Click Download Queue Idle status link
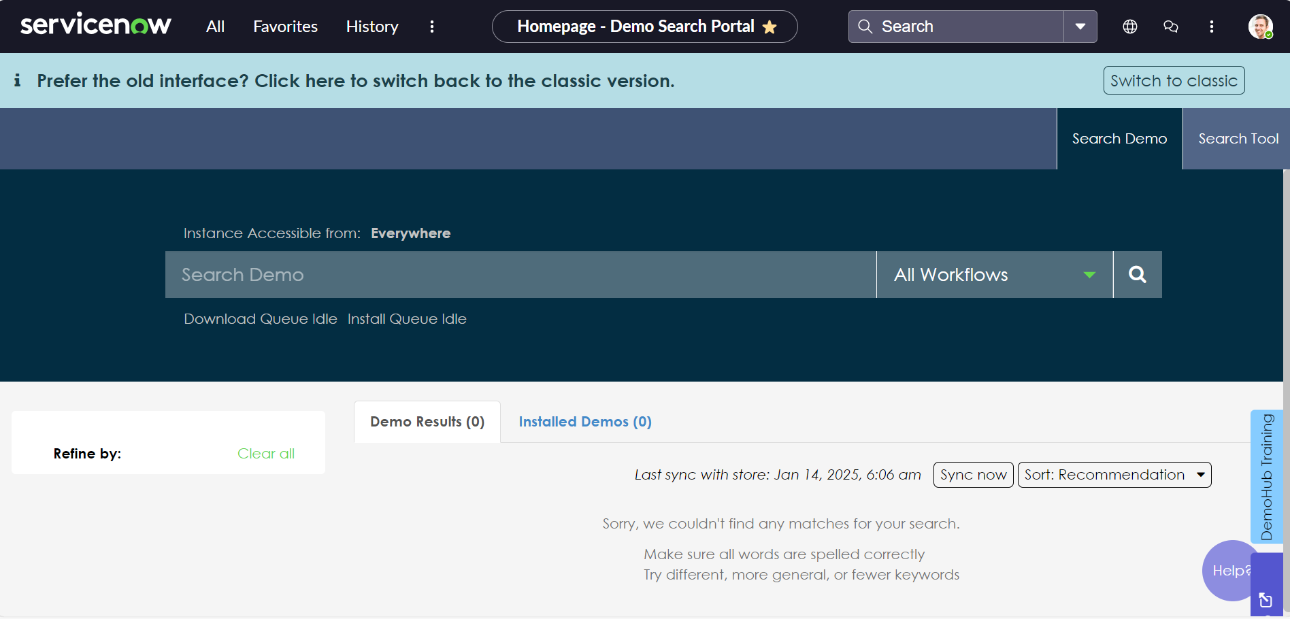1290x619 pixels. pyautogui.click(x=261, y=319)
